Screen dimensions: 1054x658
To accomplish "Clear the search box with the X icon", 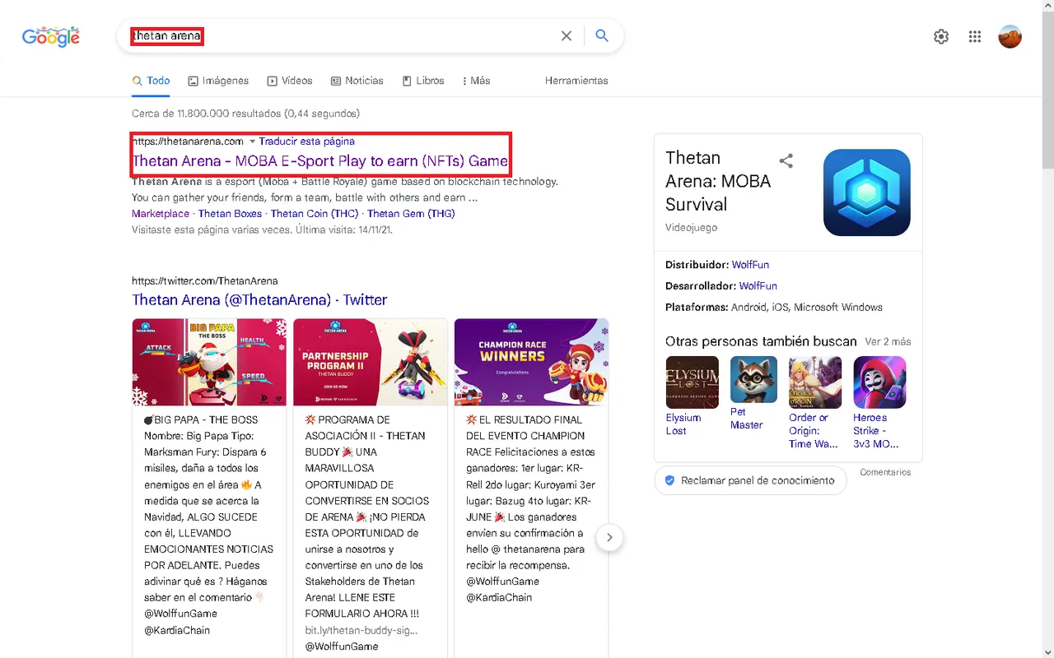I will (x=567, y=36).
